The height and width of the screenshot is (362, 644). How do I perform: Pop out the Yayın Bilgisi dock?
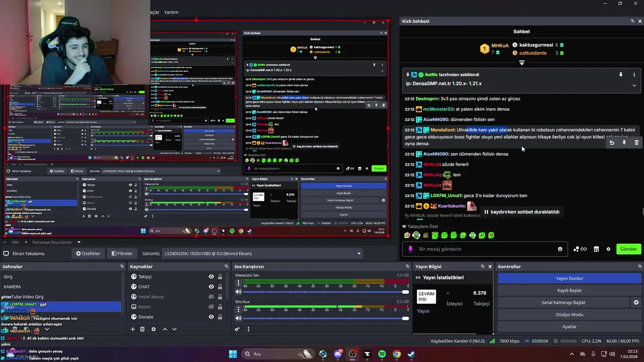pyautogui.click(x=482, y=266)
